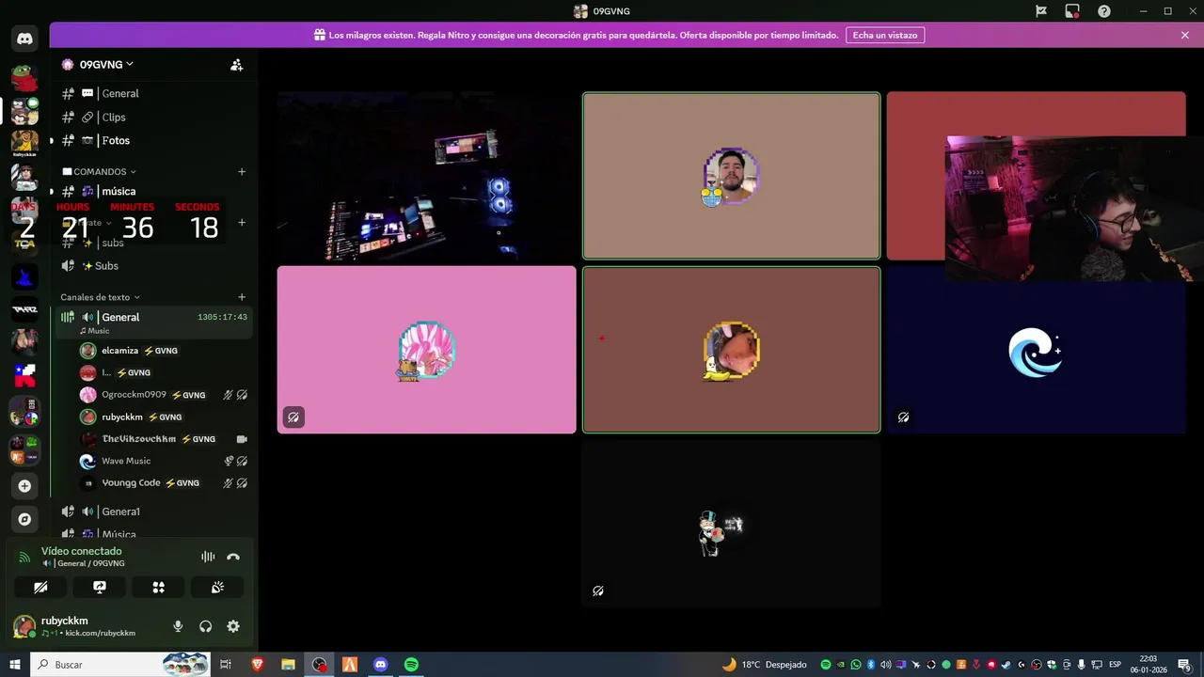
Task: Open Spotify from the taskbar
Action: (x=411, y=665)
